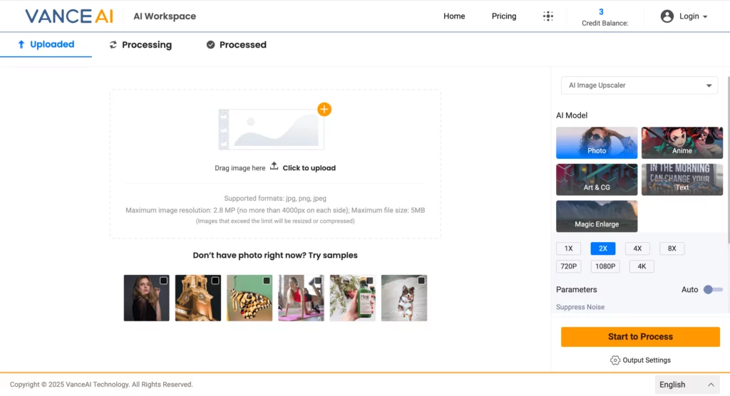Image resolution: width=730 pixels, height=396 pixels.
Task: Open the woman portrait sample image
Action: (147, 298)
